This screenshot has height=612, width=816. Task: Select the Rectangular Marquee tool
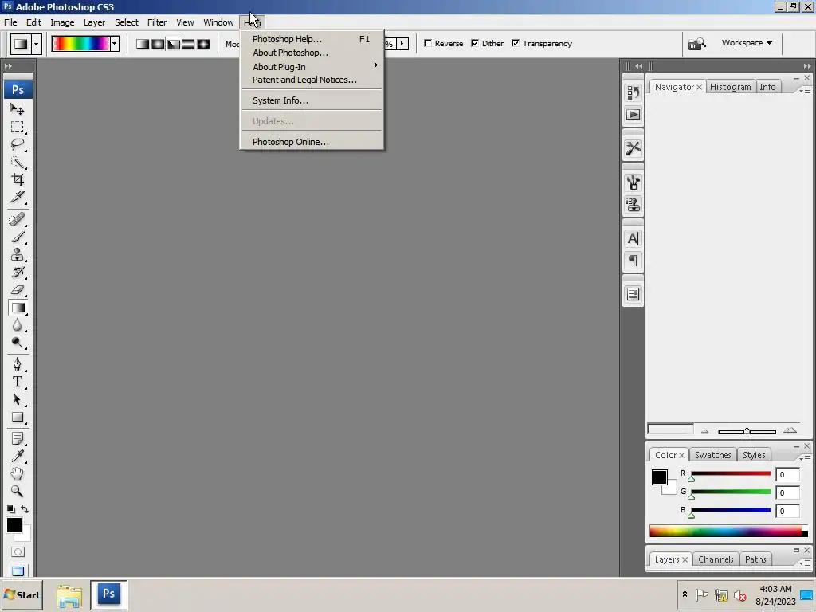[x=18, y=127]
